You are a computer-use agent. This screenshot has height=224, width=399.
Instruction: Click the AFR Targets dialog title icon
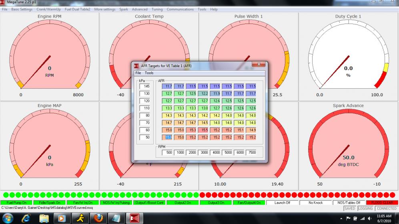coord(136,66)
